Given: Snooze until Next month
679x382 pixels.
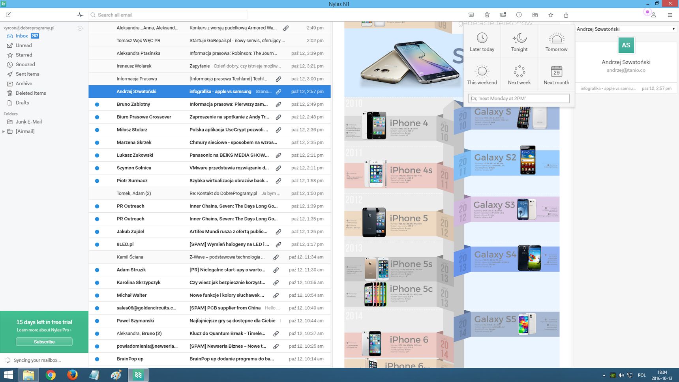Looking at the screenshot, I should click(x=556, y=75).
